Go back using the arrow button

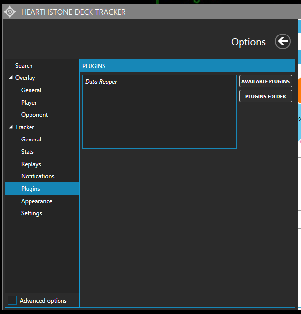tap(283, 41)
